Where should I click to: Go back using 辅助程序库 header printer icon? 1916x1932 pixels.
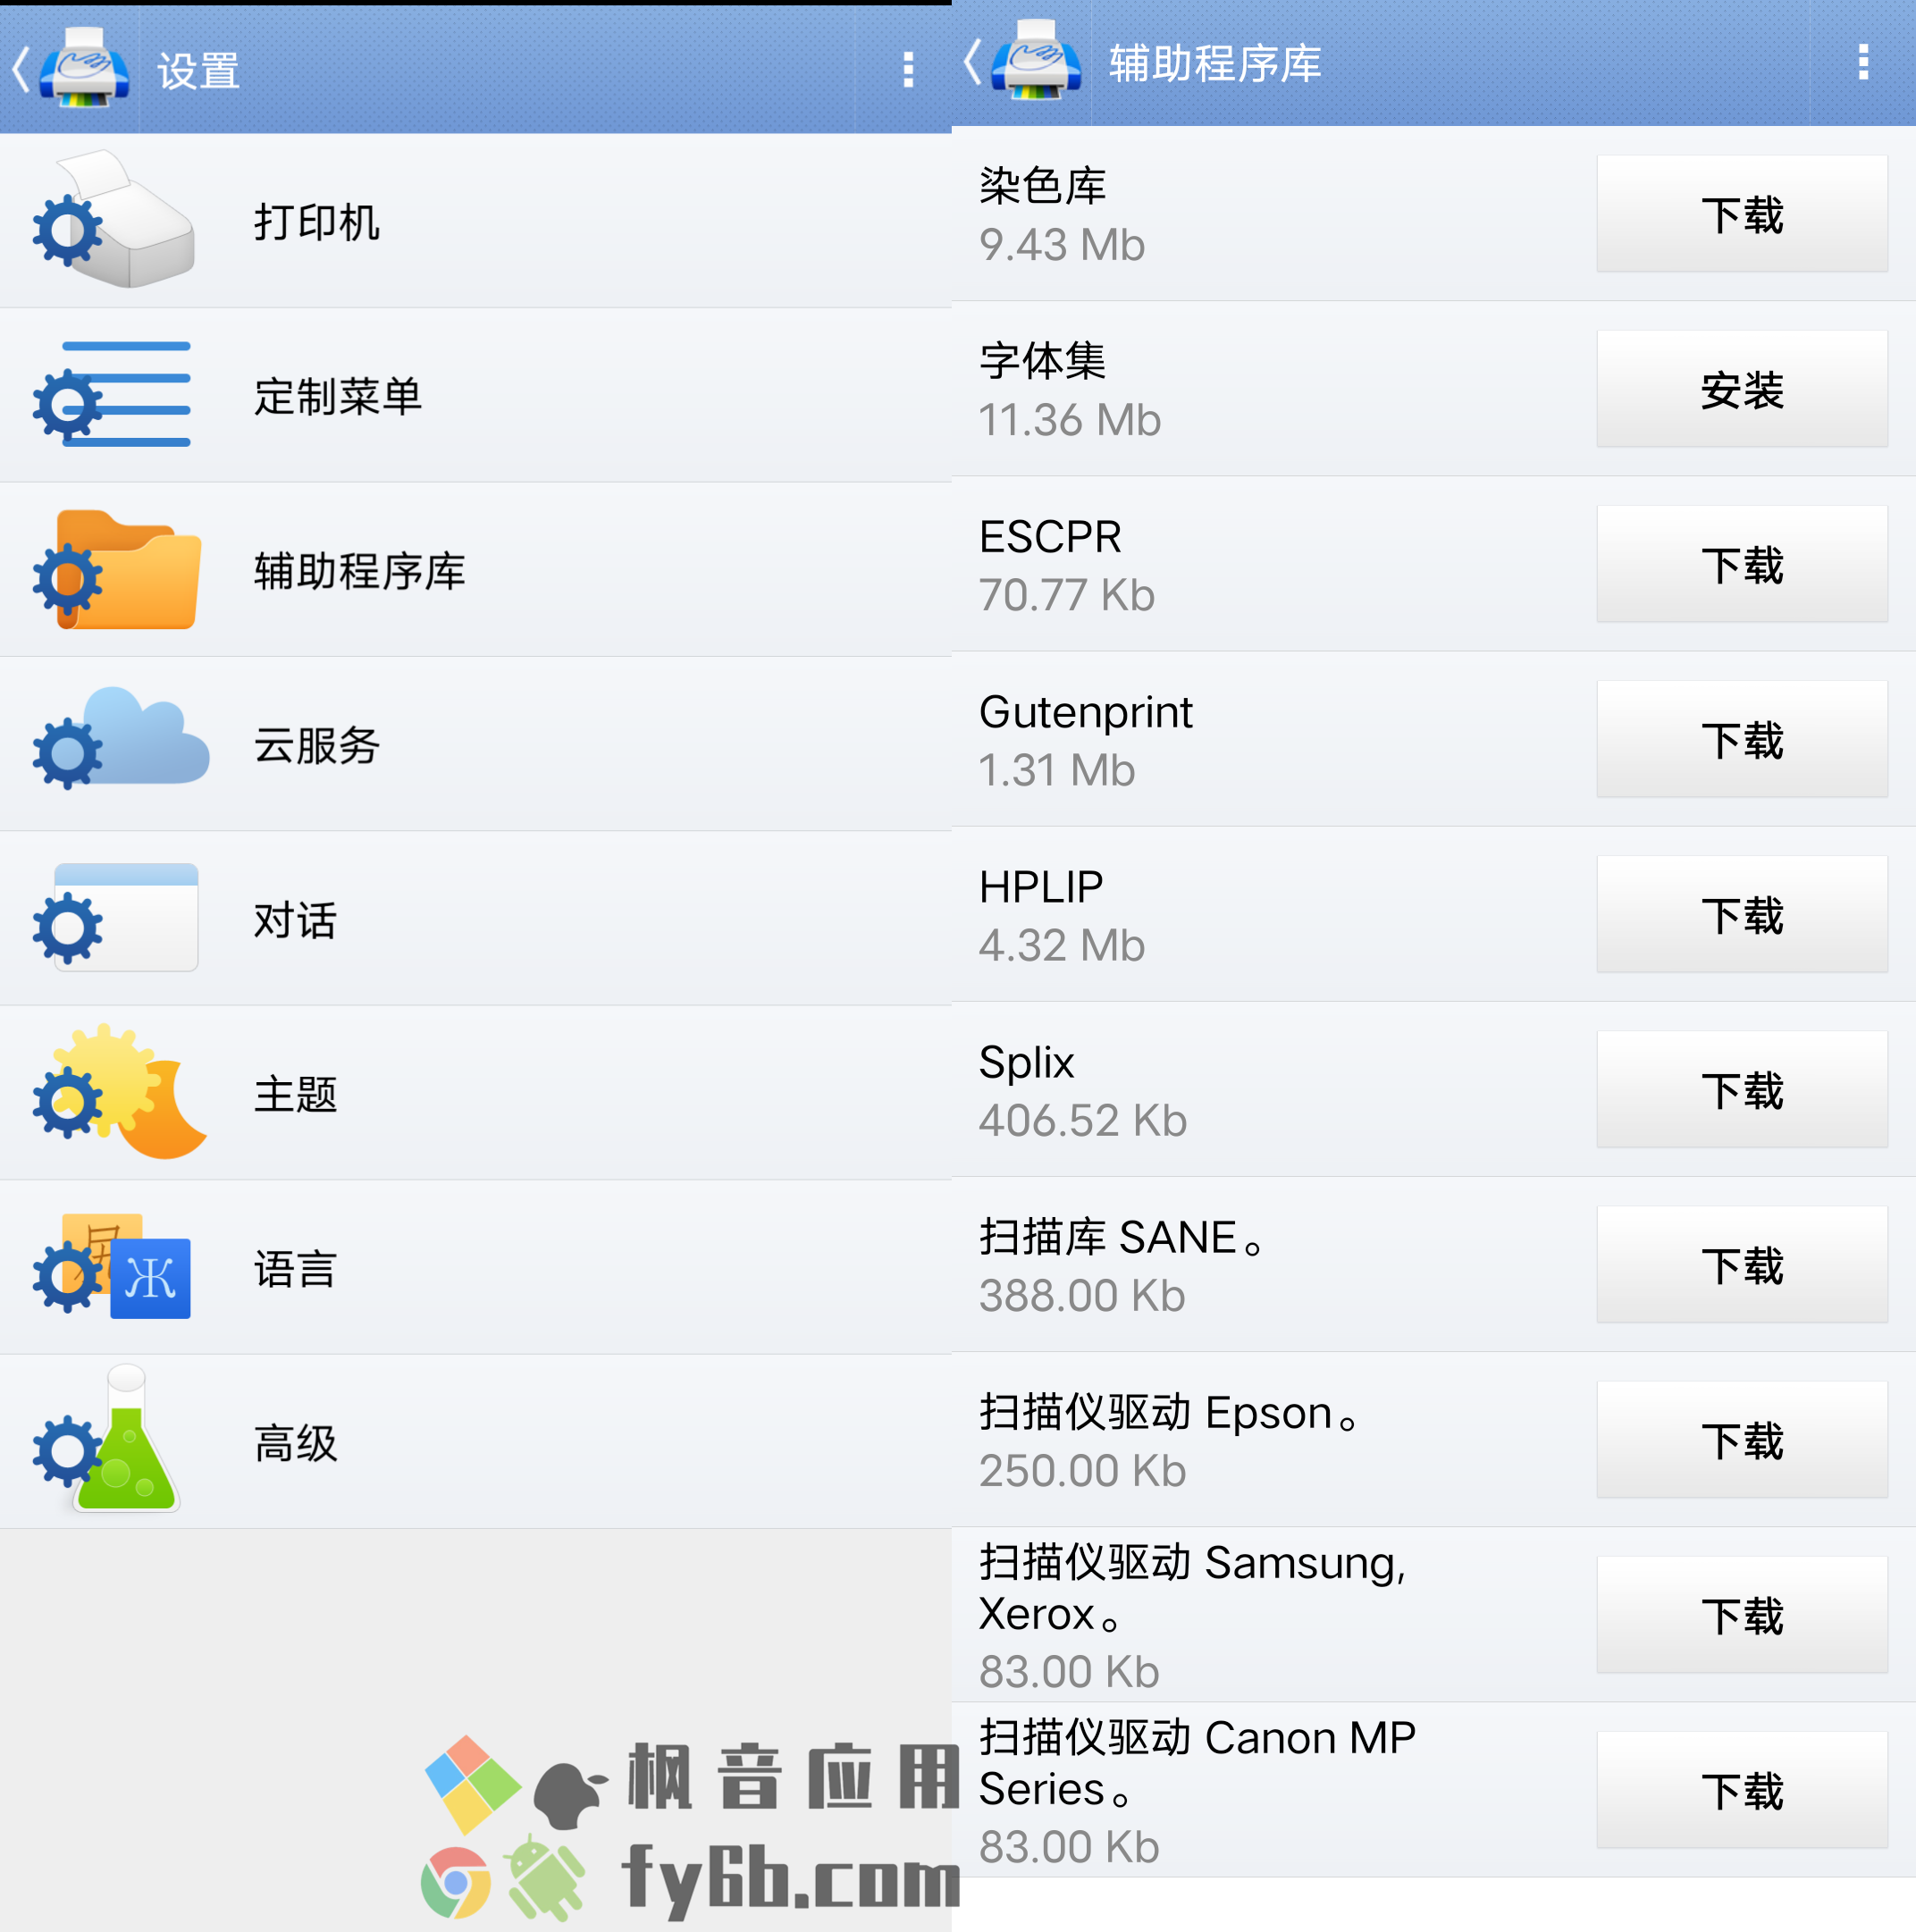1022,60
